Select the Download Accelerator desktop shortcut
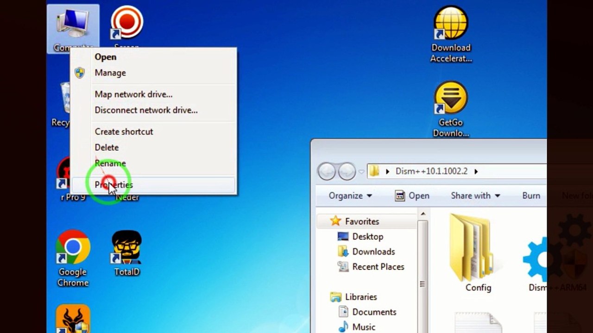The image size is (593, 333). 451,34
